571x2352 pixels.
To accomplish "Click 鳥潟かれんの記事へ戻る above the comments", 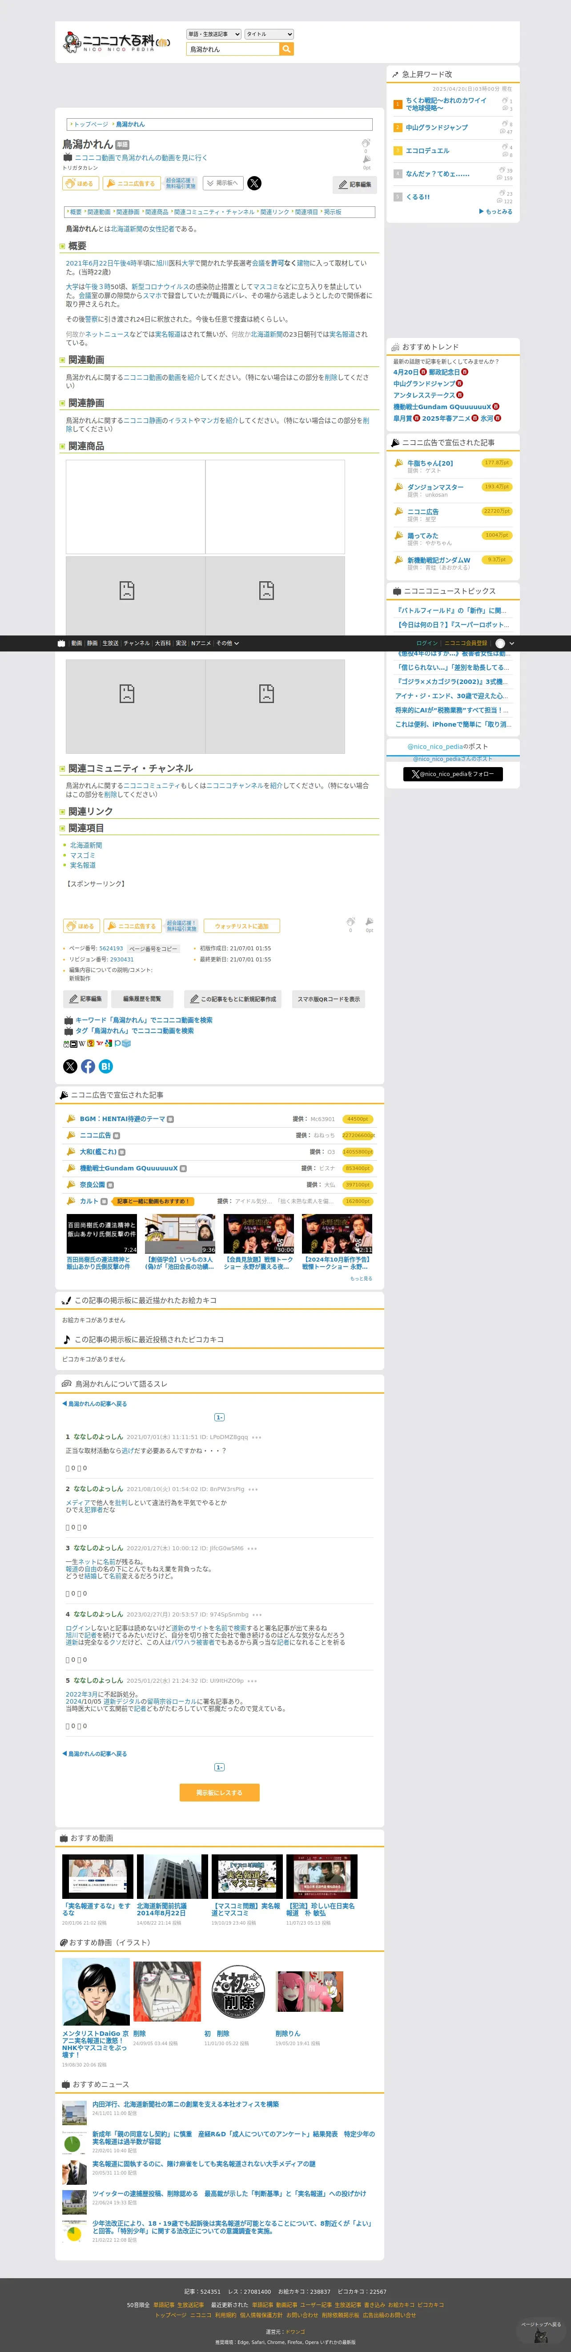I will [94, 1404].
